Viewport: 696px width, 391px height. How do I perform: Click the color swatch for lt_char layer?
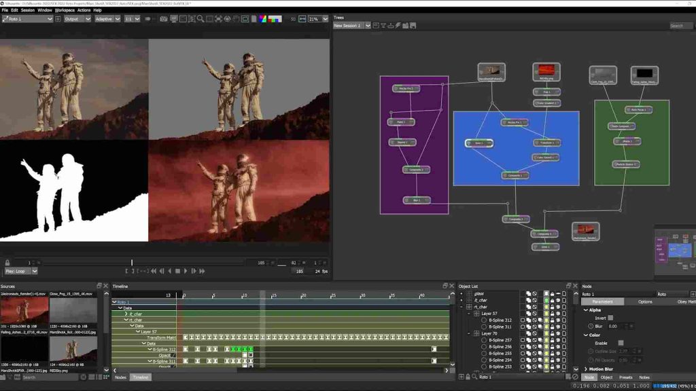[546, 300]
